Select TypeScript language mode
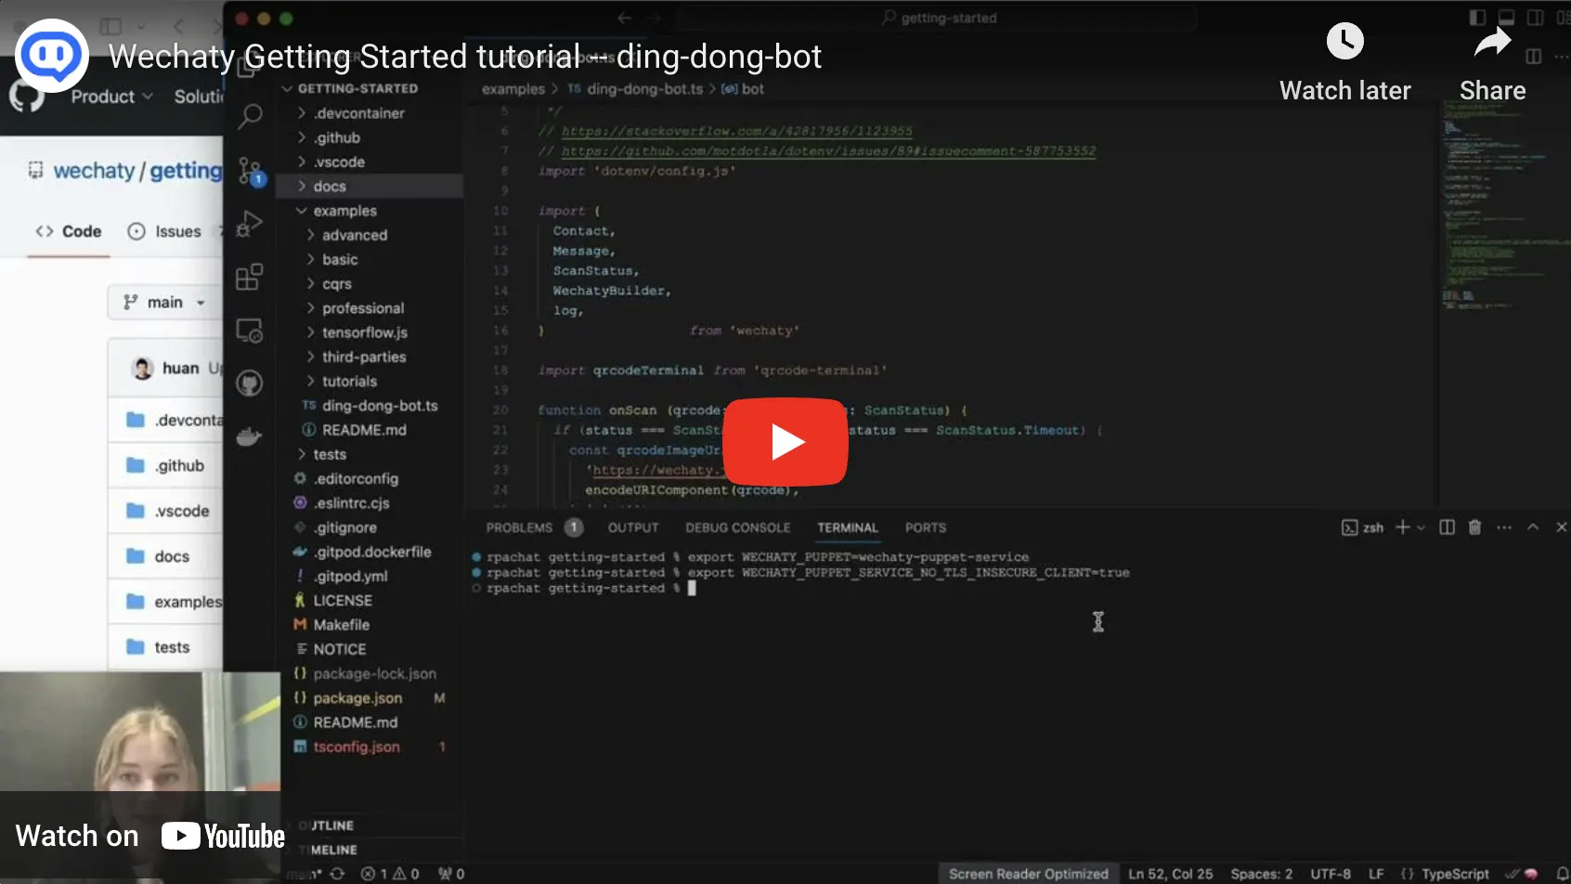 point(1454,874)
